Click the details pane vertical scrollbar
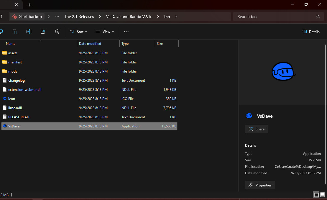 [325, 114]
